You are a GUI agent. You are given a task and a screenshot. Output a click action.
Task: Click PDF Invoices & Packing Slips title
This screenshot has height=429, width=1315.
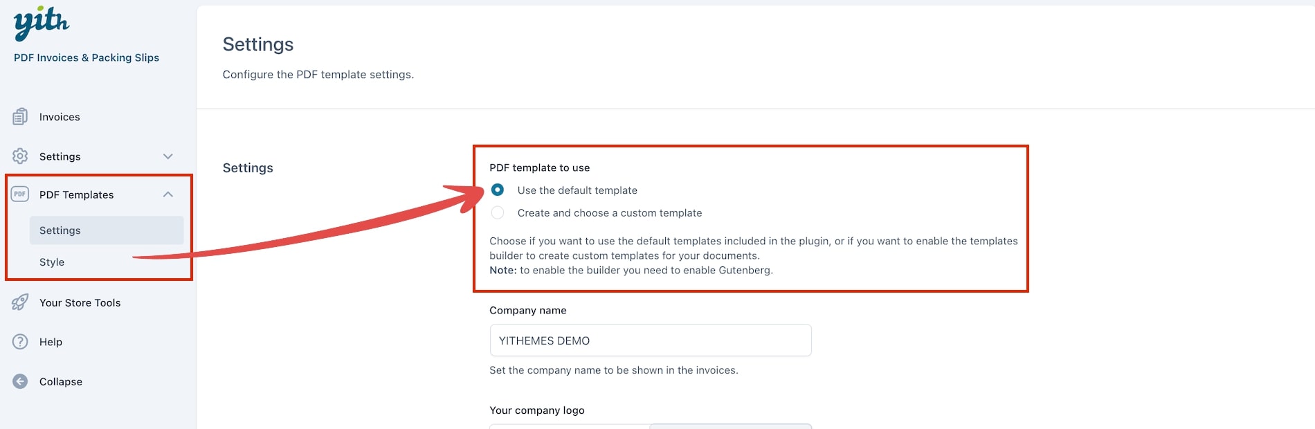(x=87, y=57)
